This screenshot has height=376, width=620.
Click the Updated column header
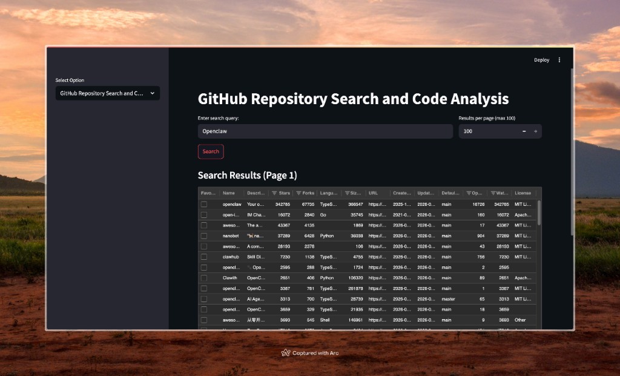[x=426, y=193]
